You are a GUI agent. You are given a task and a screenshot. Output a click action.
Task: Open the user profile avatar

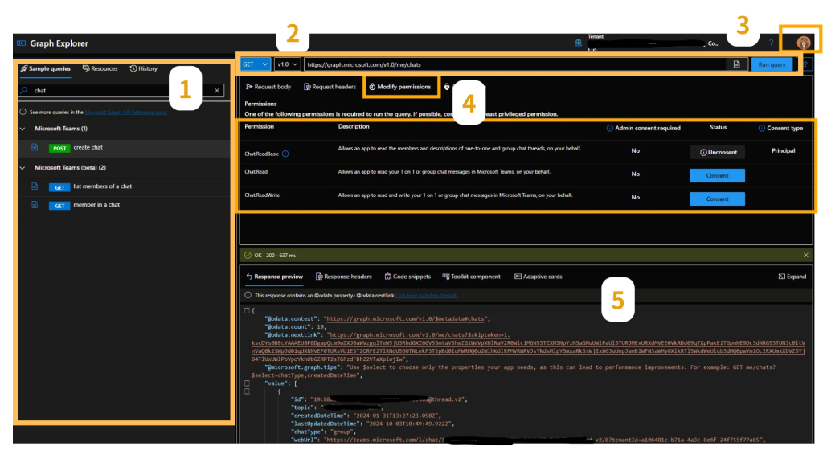[803, 43]
